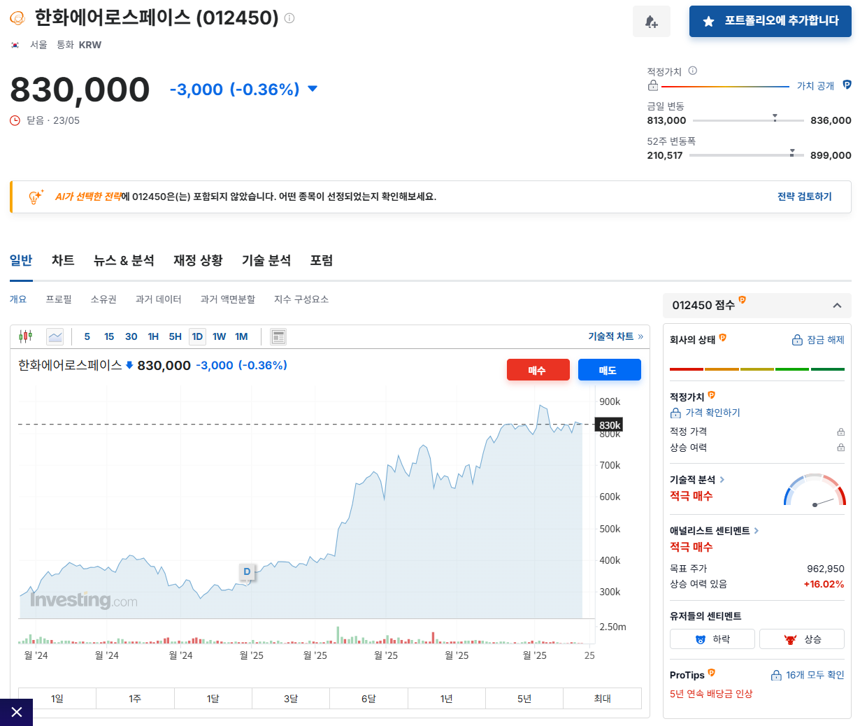Screen dimensions: 860x726
Task: Open the 재정 상황 tab
Action: tap(198, 260)
